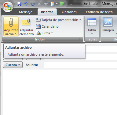Customize the Quick Access Toolbar dropdown

point(71,4)
